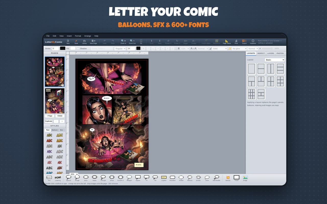Open the 31% zoom level dropdown
Viewport: 327px width, 204px height.
[74, 174]
